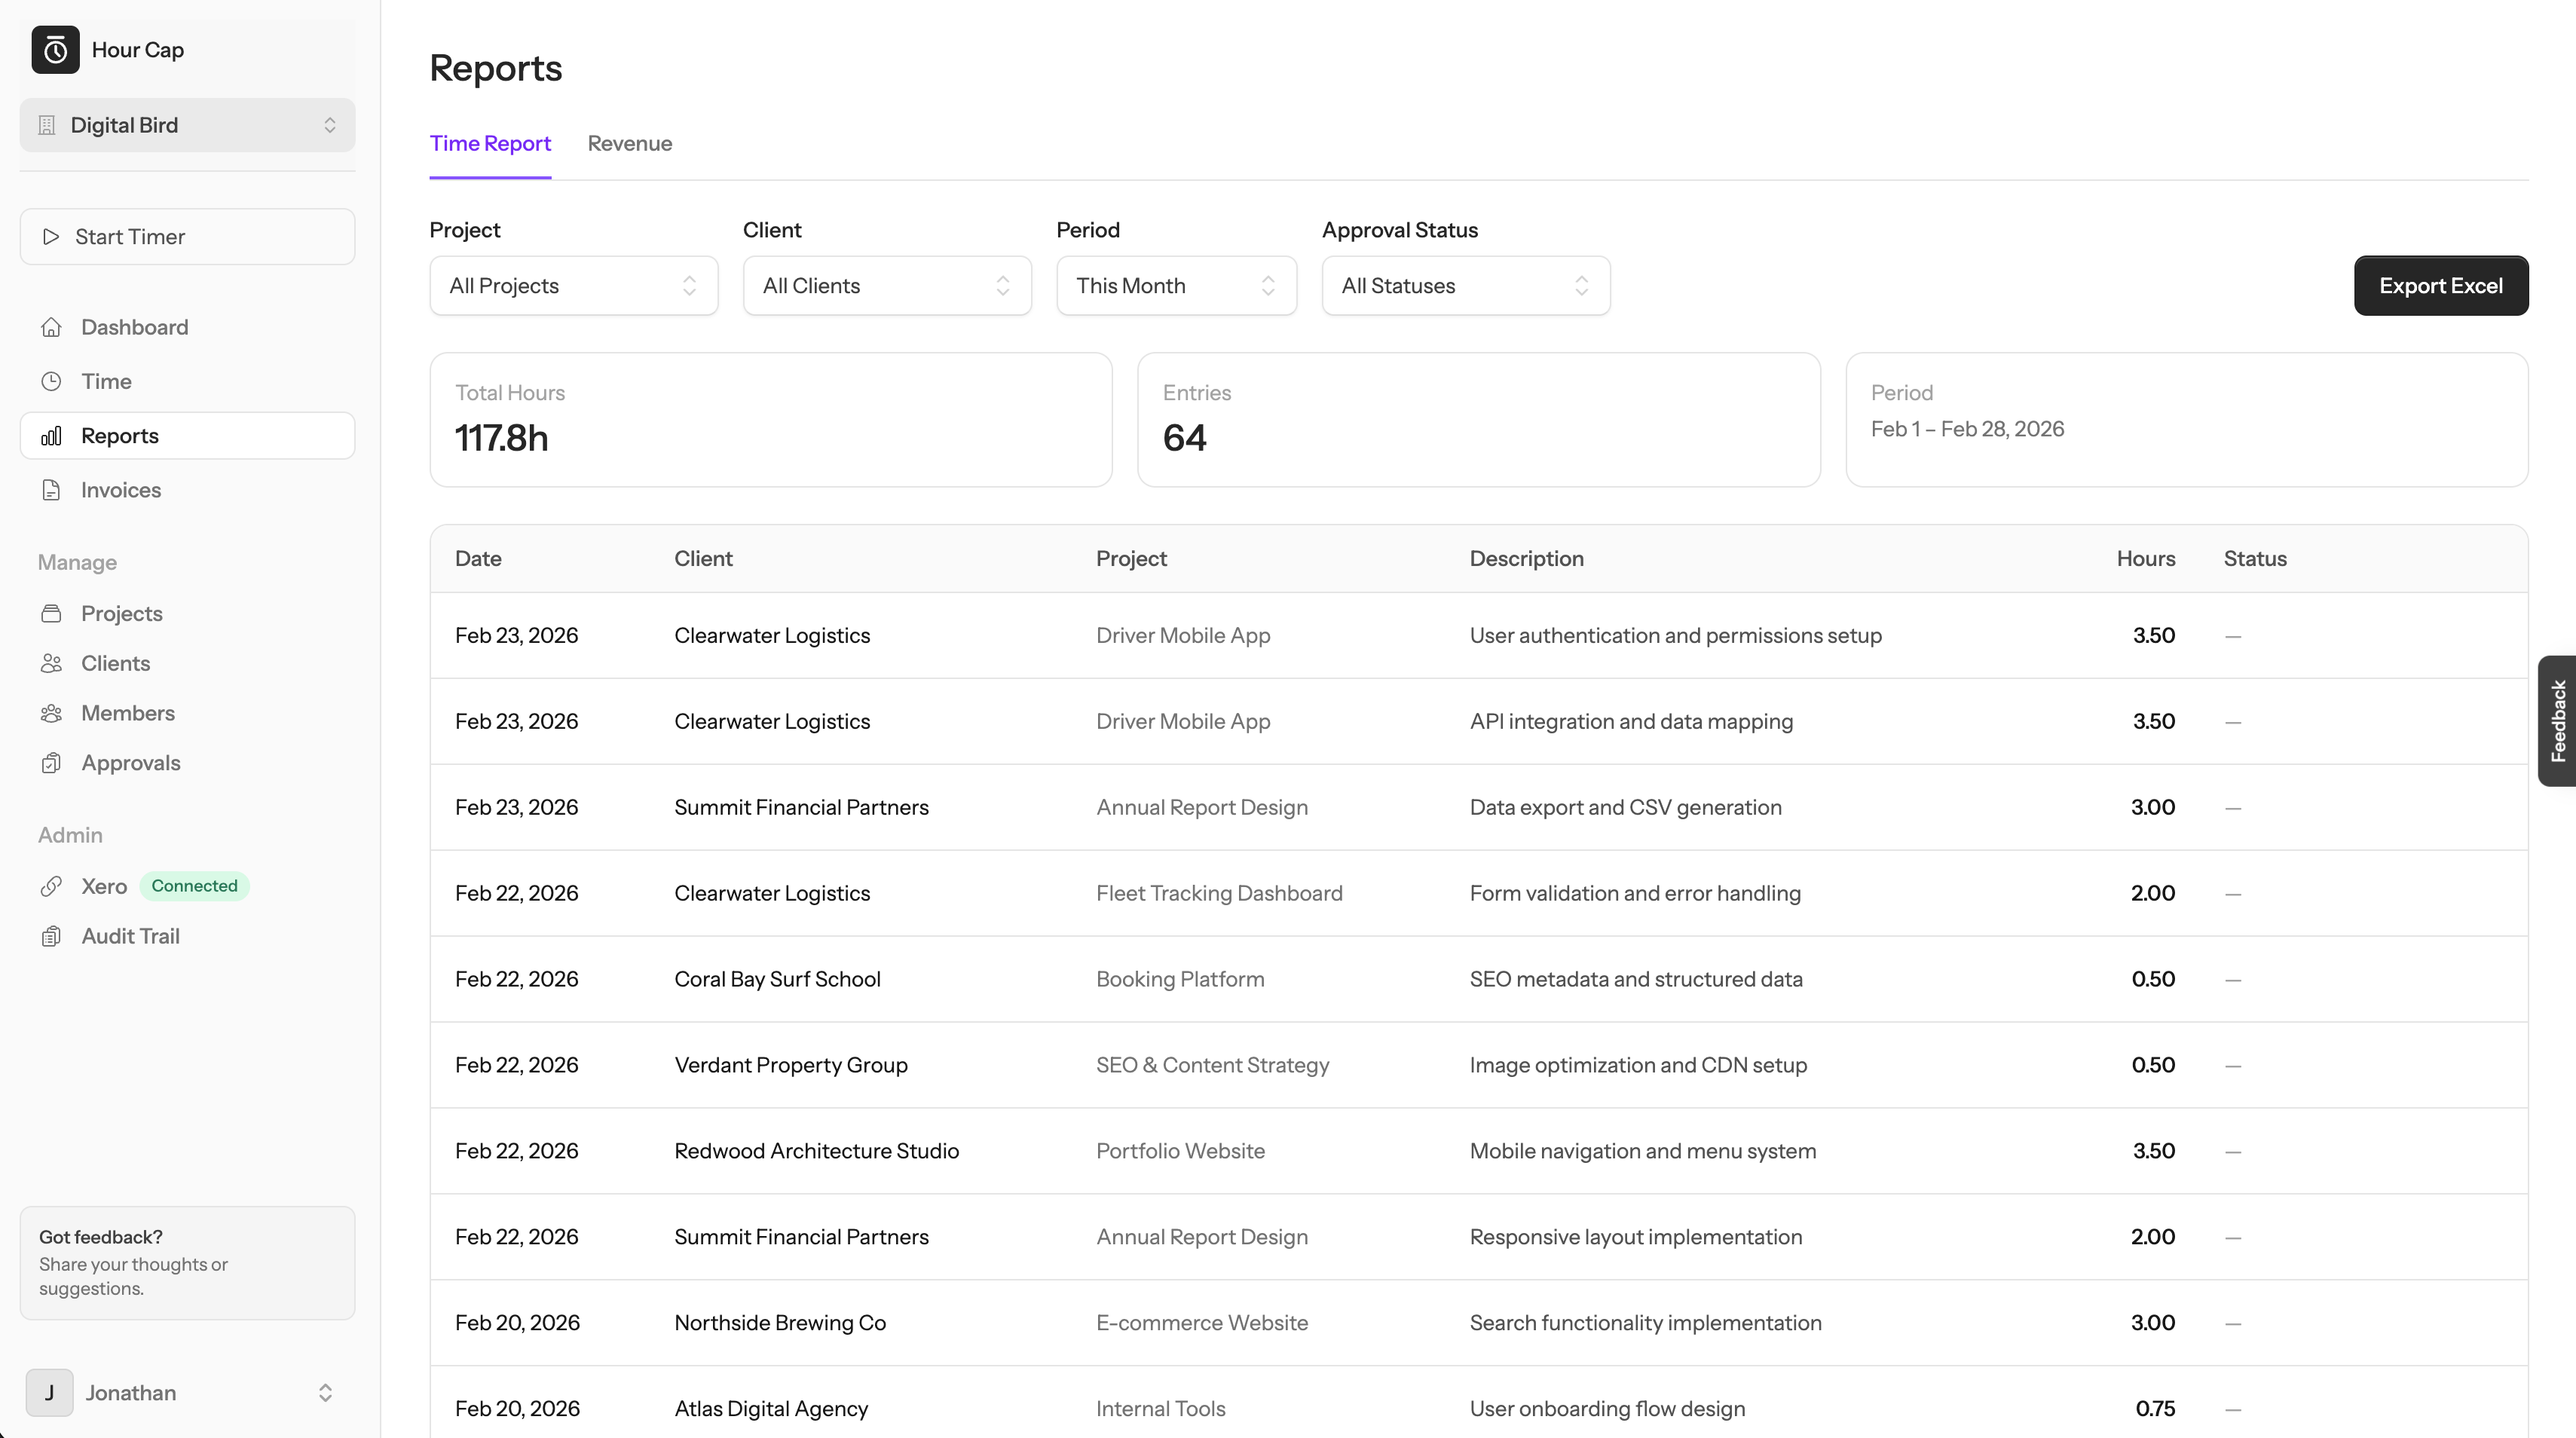2576x1438 pixels.
Task: Open the Digital Bird workspace switcher
Action: pyautogui.click(x=187, y=124)
